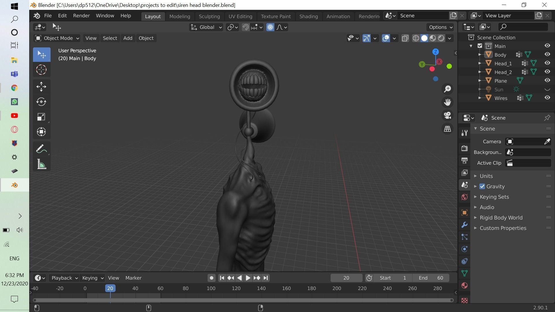Image resolution: width=555 pixels, height=312 pixels.
Task: Open the Particle properties tab
Action: 465,237
